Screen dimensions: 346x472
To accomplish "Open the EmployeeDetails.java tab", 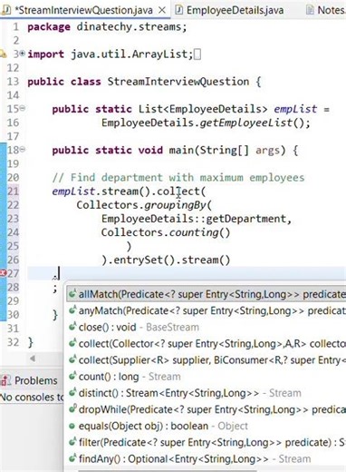I will coord(235,10).
